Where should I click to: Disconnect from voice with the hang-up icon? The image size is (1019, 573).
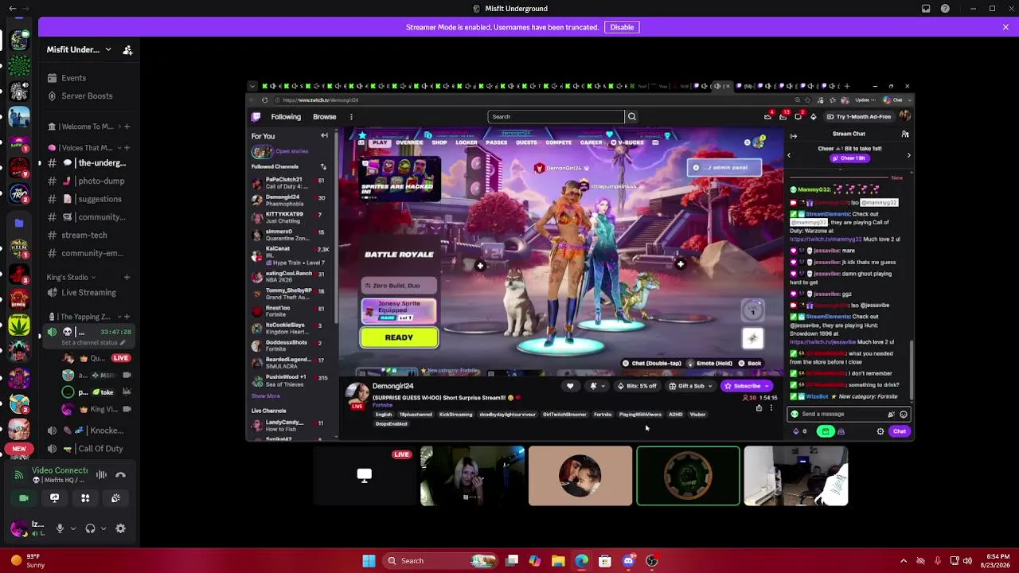click(x=120, y=475)
